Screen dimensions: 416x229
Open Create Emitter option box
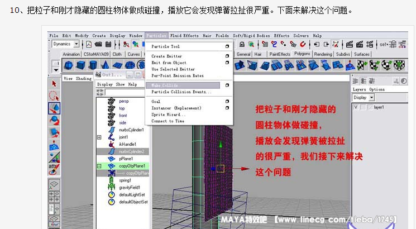point(227,56)
